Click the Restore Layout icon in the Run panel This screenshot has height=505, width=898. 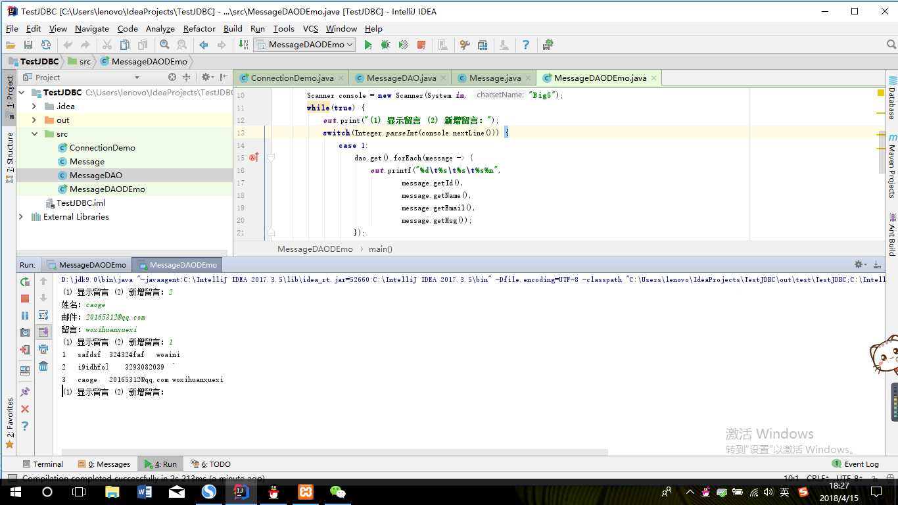click(x=25, y=371)
